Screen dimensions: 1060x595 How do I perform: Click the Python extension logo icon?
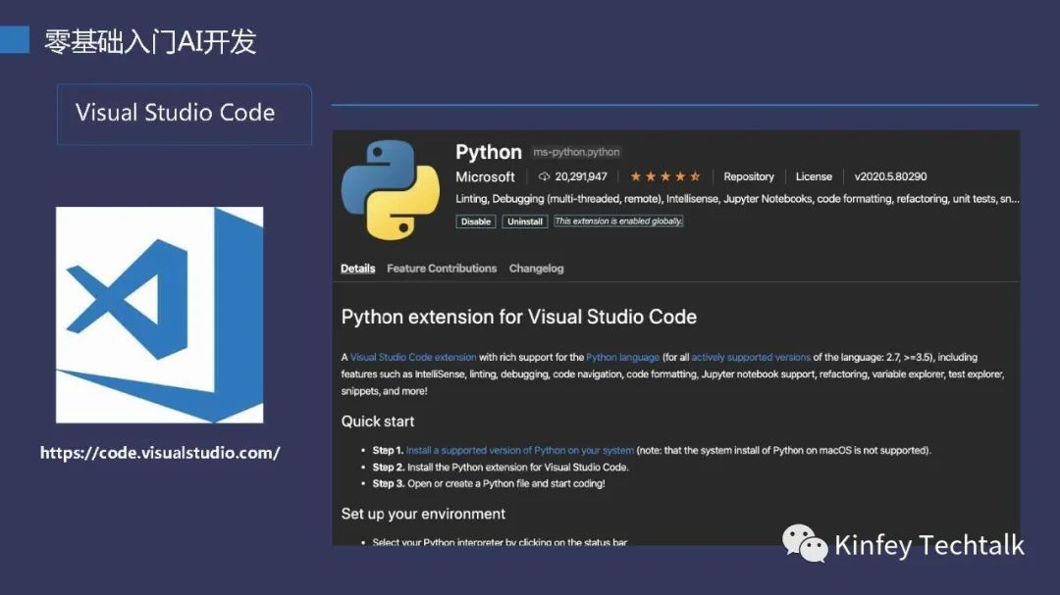[390, 190]
